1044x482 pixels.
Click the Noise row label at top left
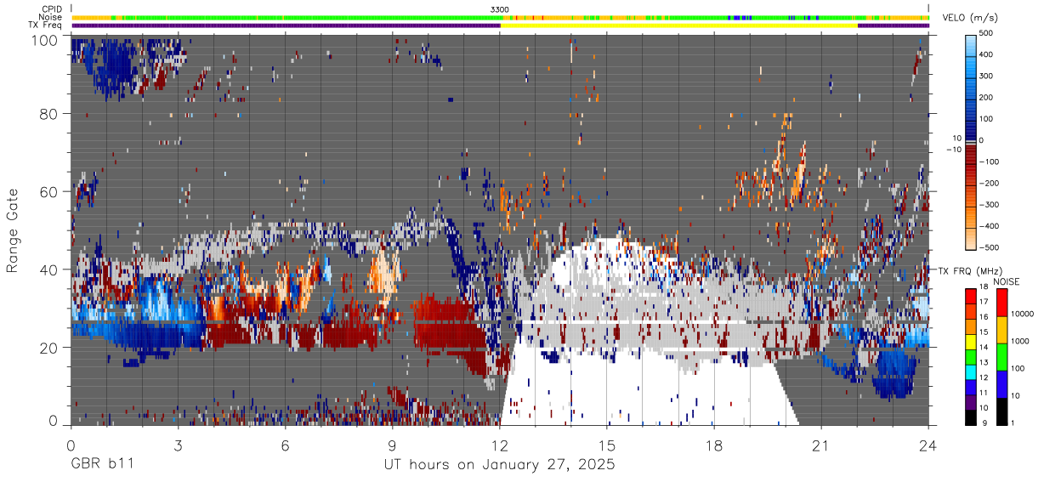50,17
